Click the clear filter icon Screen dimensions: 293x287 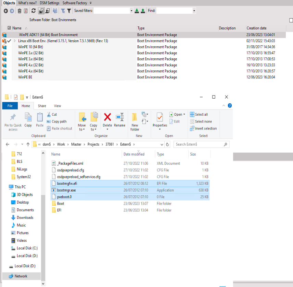point(62,11)
